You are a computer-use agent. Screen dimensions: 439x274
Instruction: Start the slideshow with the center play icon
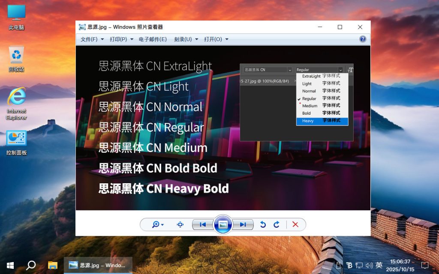pos(223,224)
